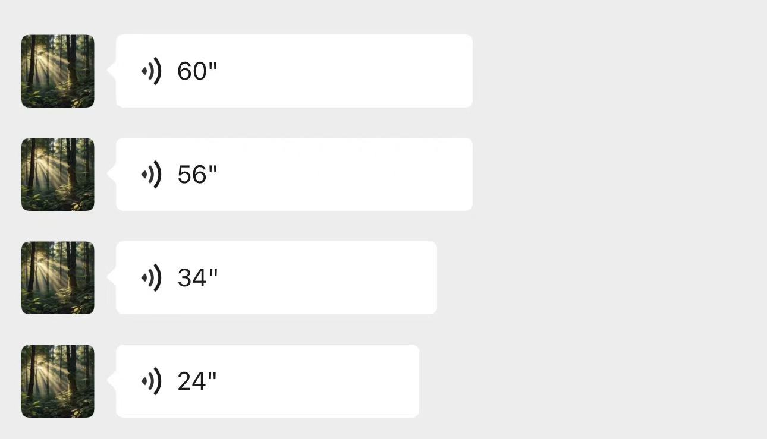Open the forest avatar beside the 56" message
The image size is (767, 439).
(x=58, y=175)
